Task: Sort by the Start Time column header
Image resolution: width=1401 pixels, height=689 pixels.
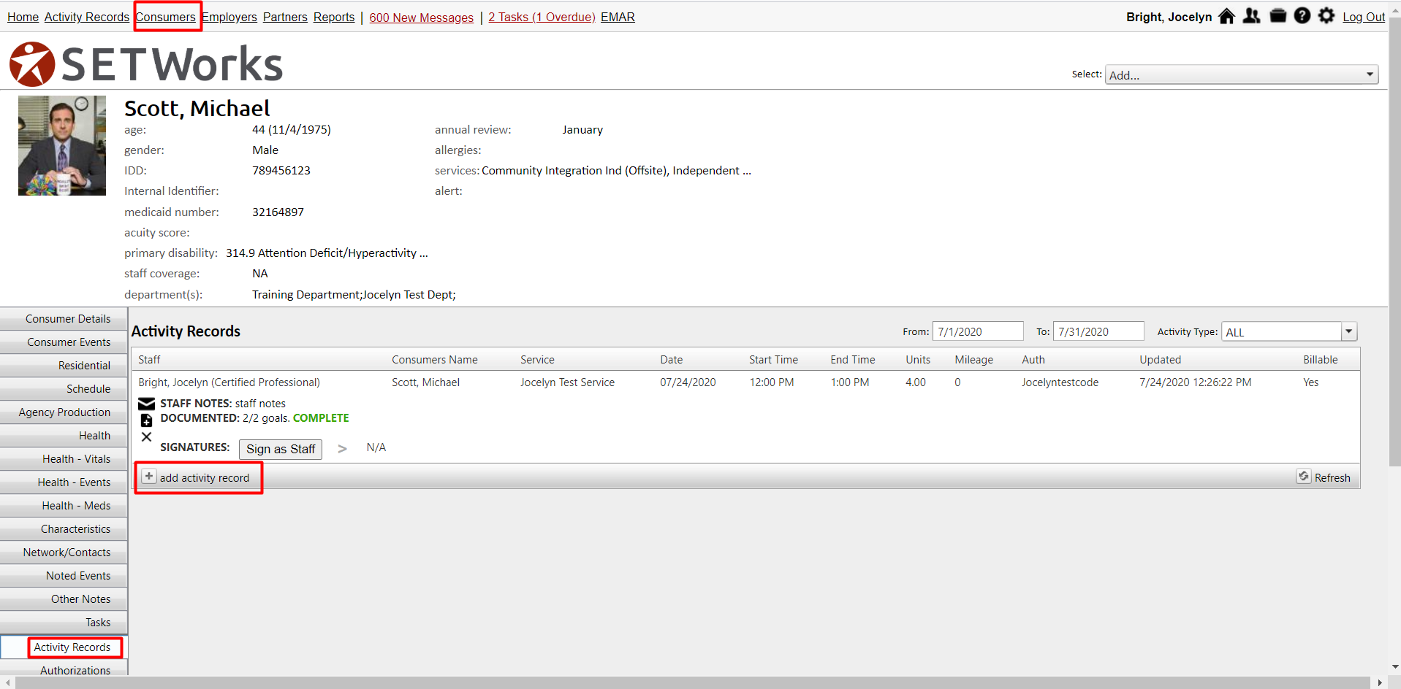Action: pyautogui.click(x=773, y=360)
